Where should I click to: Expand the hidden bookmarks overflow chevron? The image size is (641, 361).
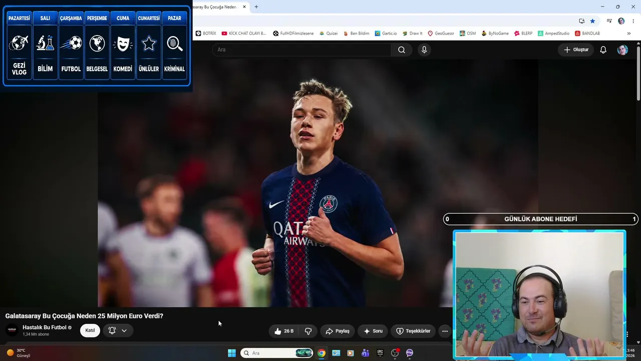click(x=628, y=34)
